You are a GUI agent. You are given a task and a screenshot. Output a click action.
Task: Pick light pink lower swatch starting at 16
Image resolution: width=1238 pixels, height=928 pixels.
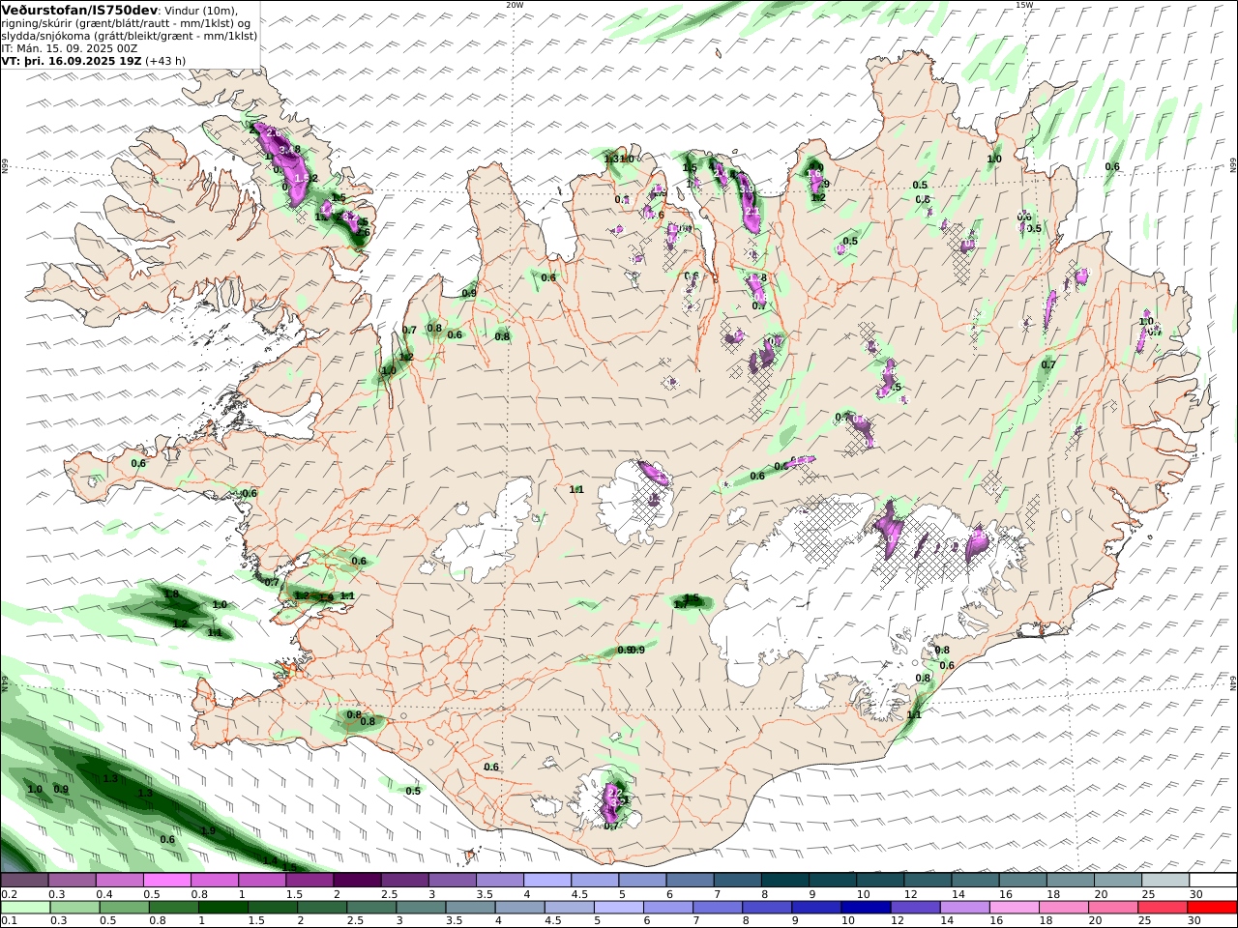(x=1014, y=908)
